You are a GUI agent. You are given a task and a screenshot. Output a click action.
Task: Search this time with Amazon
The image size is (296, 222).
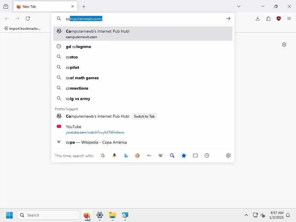[x=114, y=156]
